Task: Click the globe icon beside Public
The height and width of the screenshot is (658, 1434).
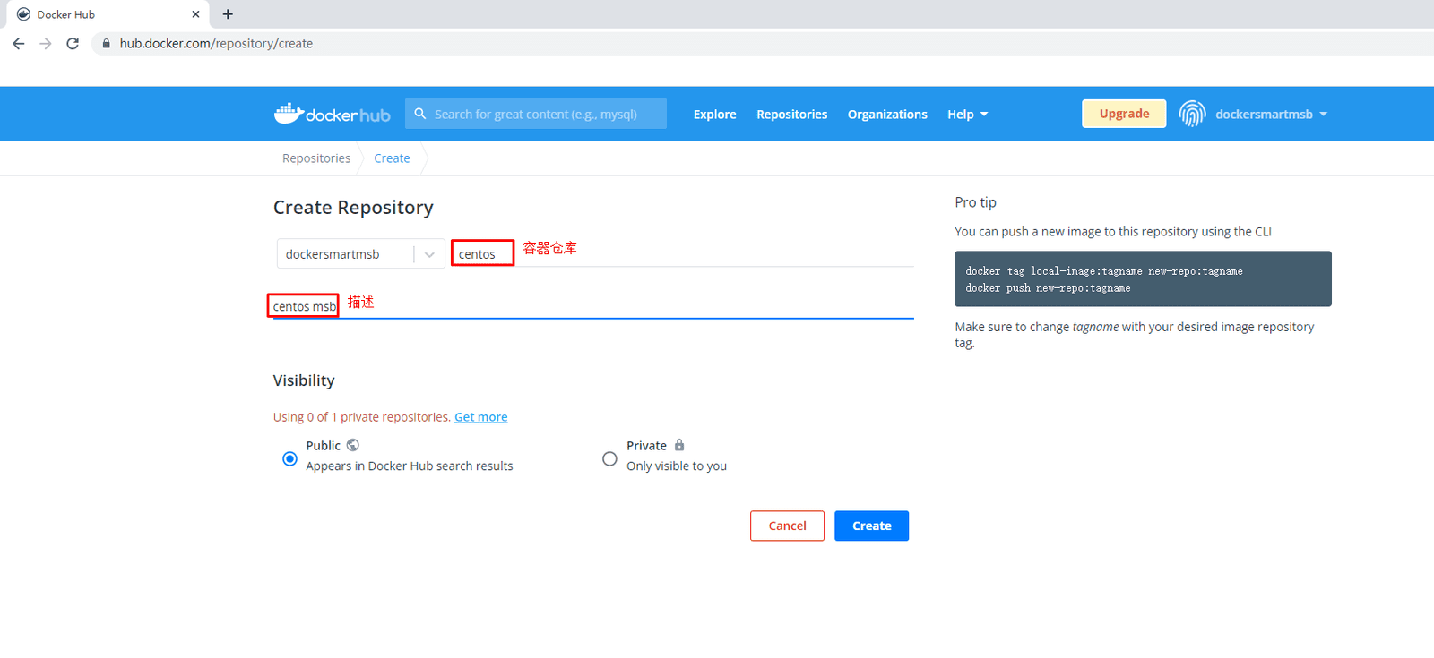Action: pyautogui.click(x=353, y=445)
